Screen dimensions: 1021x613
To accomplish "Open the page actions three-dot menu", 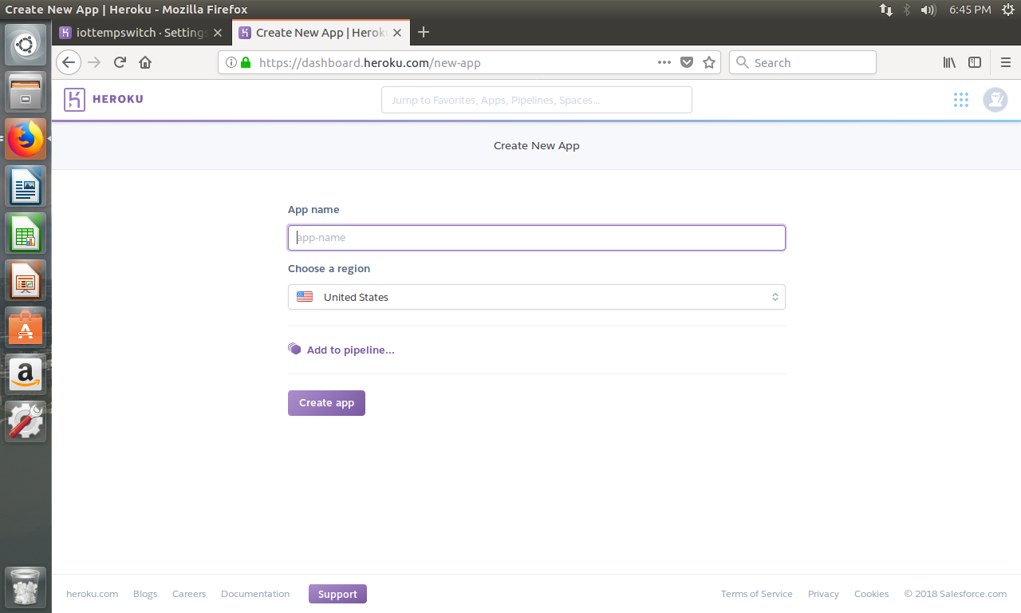I will coord(664,62).
